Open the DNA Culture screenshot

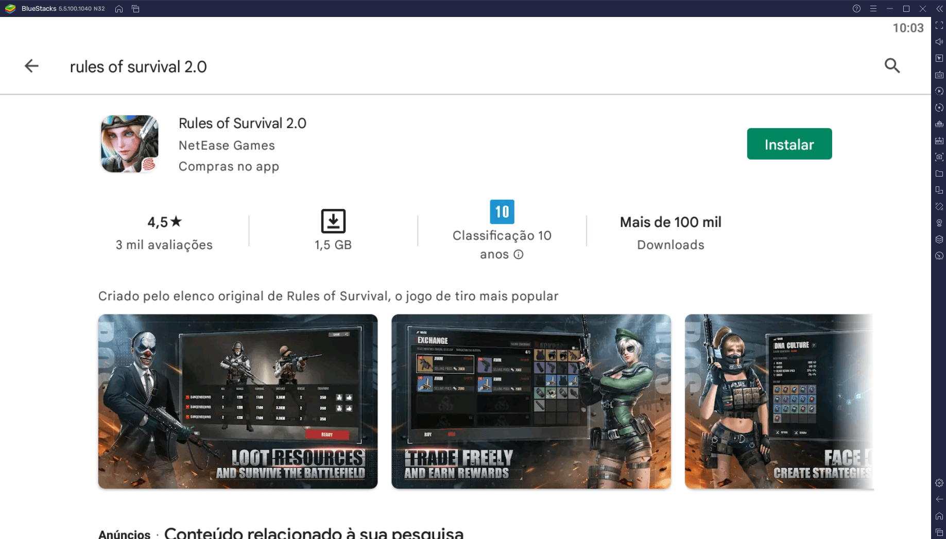(779, 402)
